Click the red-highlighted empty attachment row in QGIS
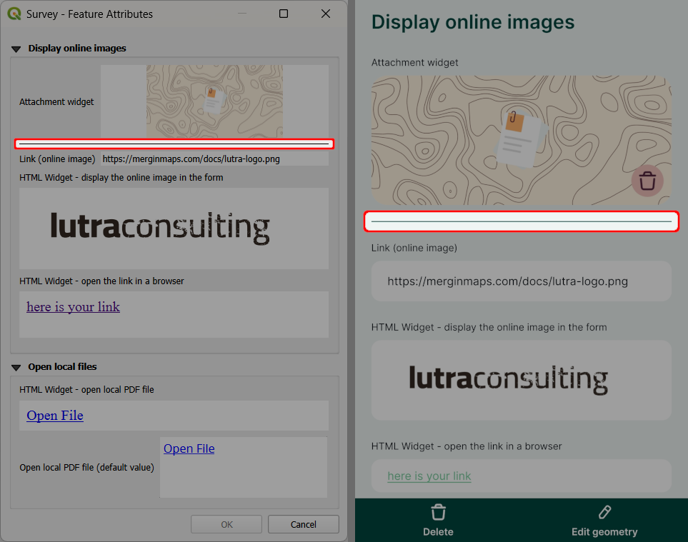The width and height of the screenshot is (688, 542). click(x=174, y=144)
